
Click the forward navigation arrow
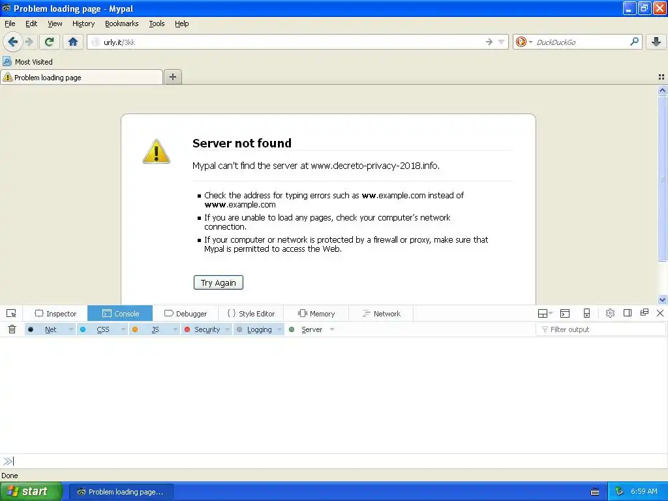(29, 42)
